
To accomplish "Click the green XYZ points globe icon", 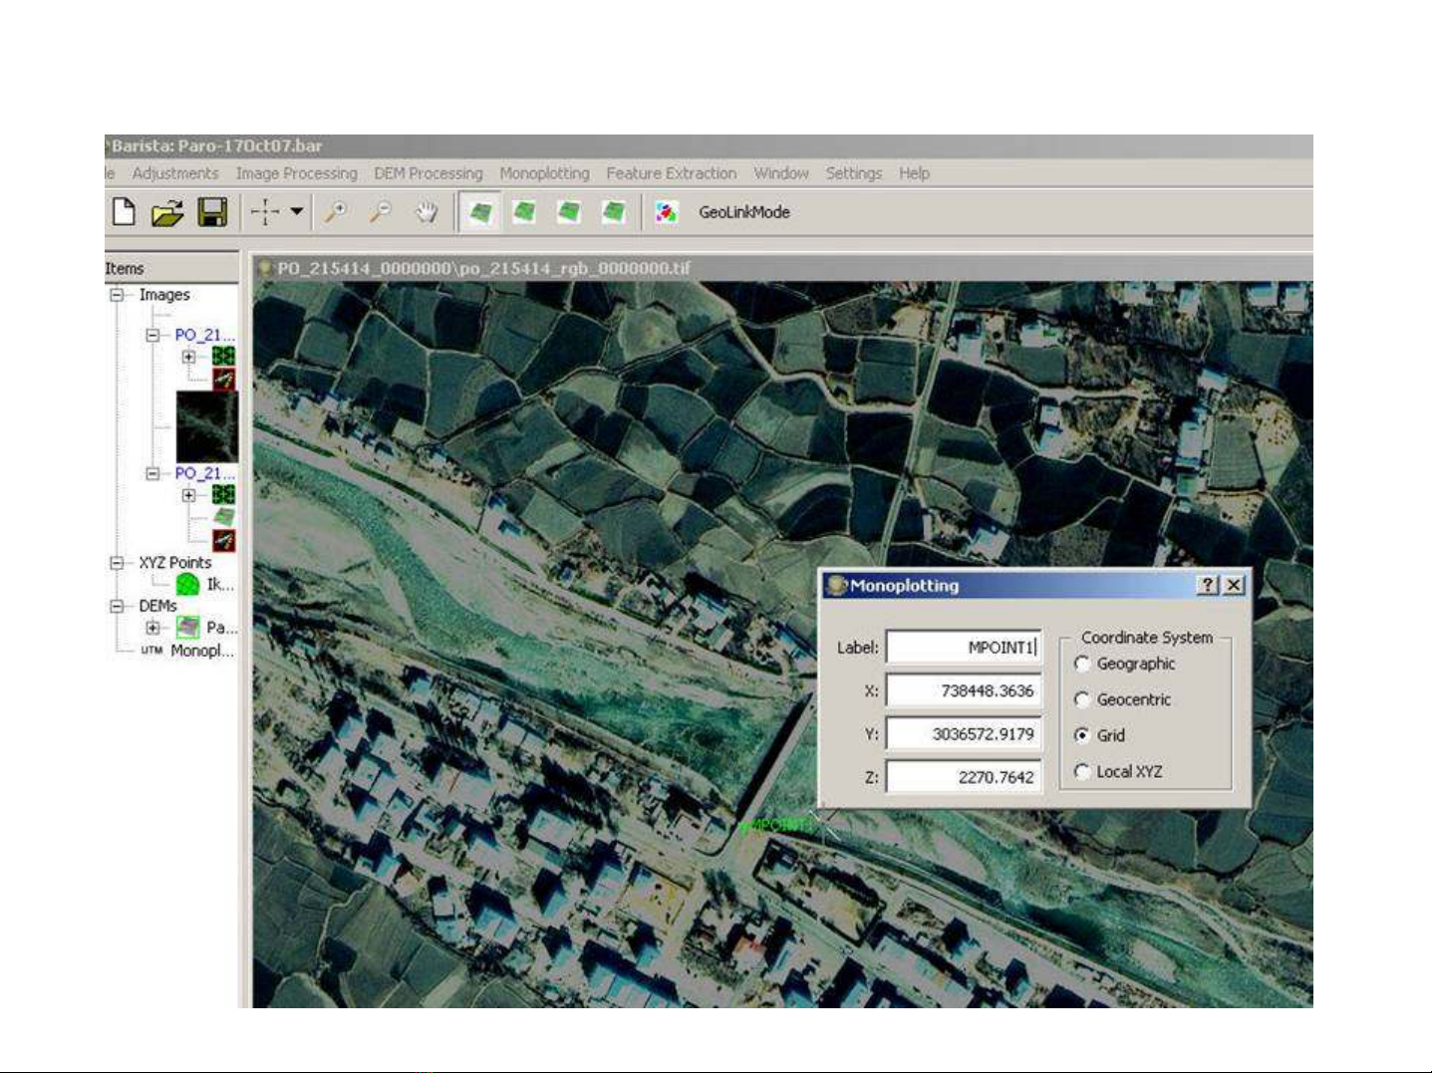I will [187, 585].
